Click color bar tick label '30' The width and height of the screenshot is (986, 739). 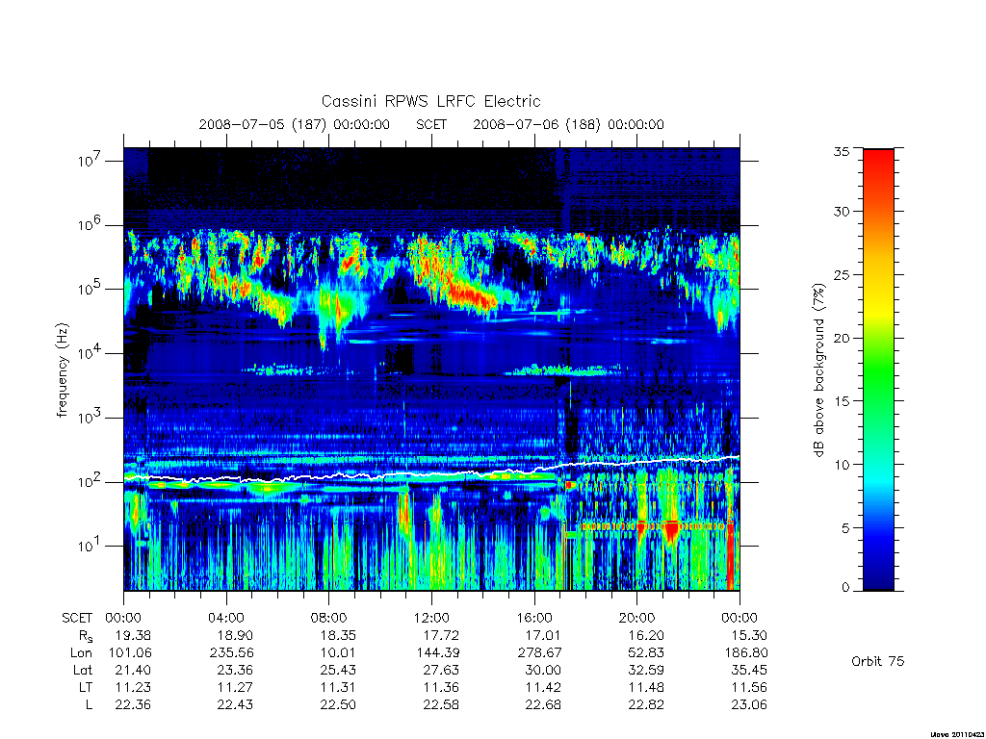pos(842,212)
